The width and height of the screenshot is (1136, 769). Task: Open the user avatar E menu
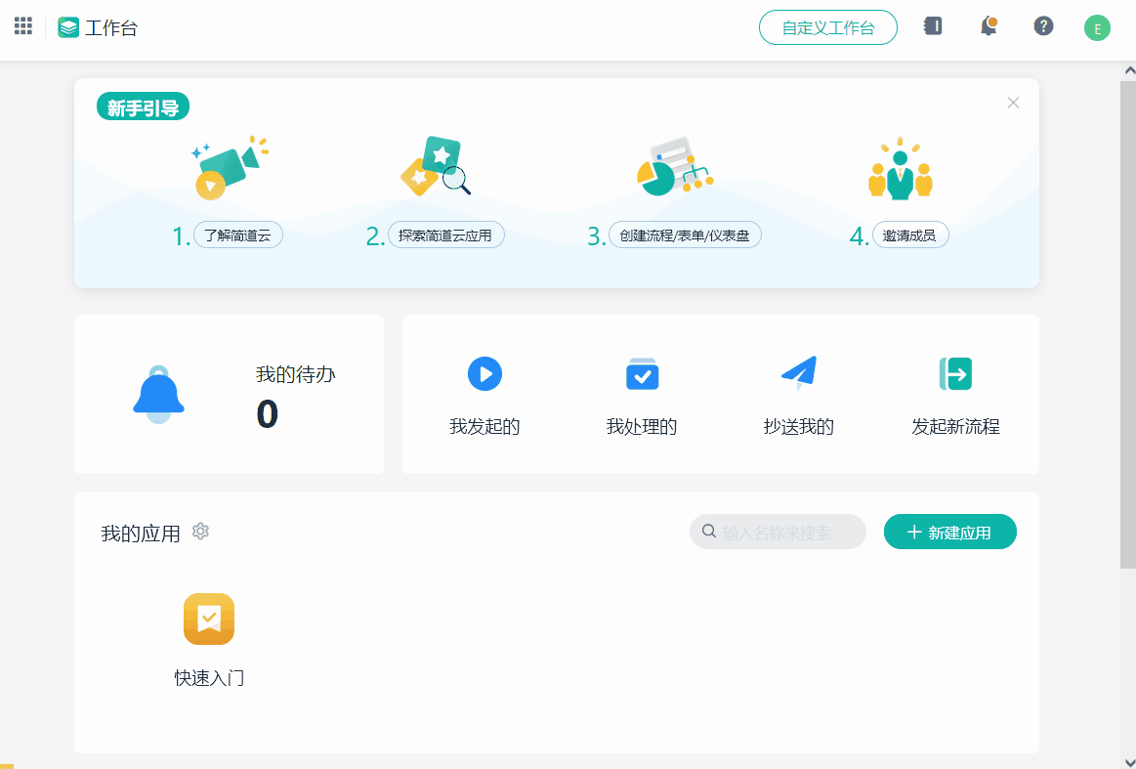coord(1097,28)
